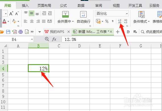Viewport: 162px width, 111px height.
Task: Open the 审阅 tab
Action: [x=99, y=6]
